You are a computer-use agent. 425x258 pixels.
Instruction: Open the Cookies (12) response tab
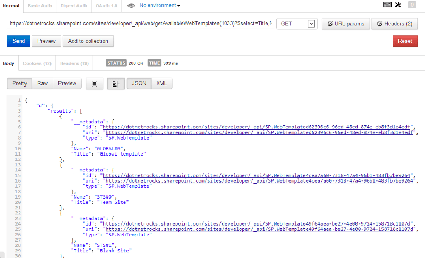click(37, 63)
